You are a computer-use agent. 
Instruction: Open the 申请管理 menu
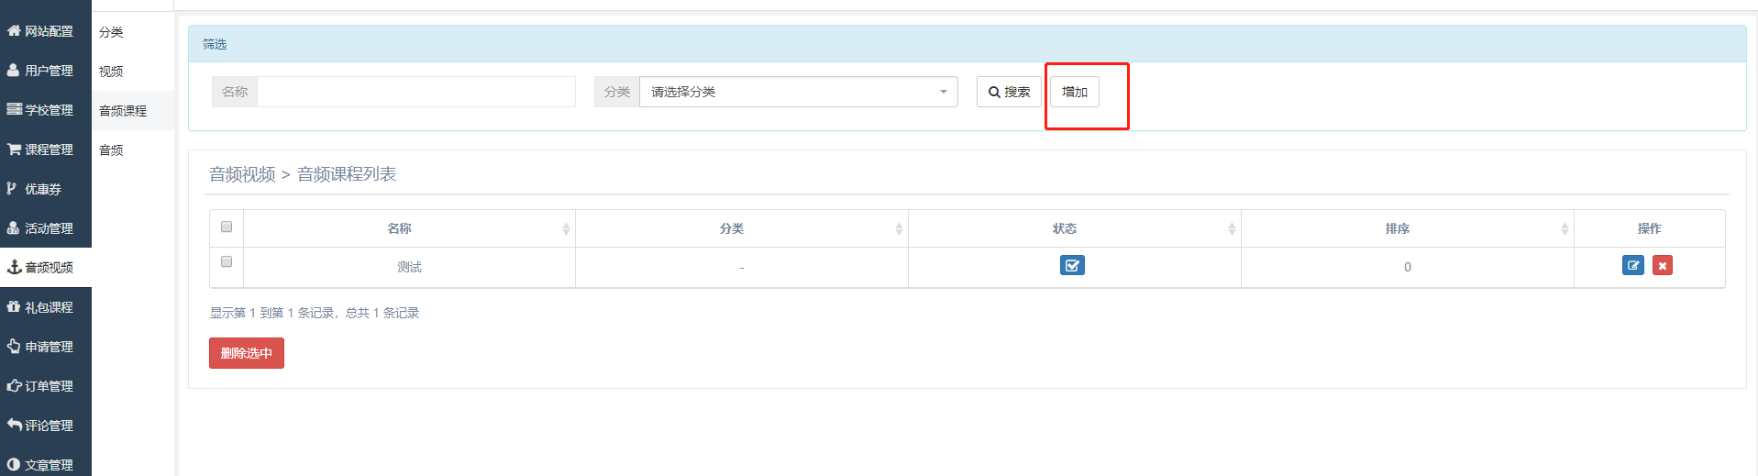(x=46, y=347)
